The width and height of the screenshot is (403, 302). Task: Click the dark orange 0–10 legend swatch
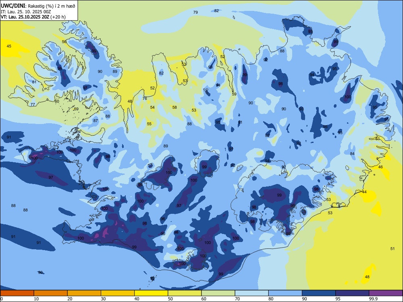coord(17,293)
